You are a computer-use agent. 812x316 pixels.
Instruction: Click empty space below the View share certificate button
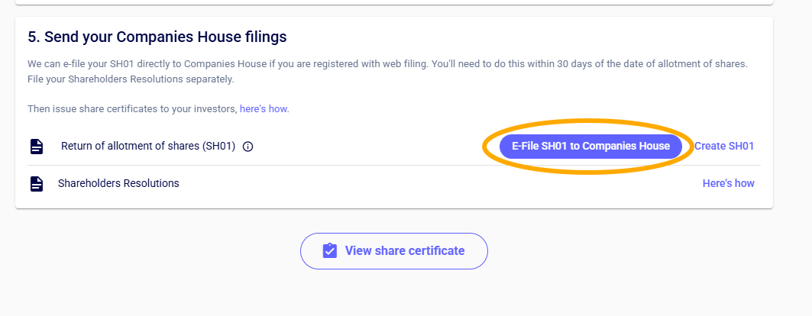(393, 294)
